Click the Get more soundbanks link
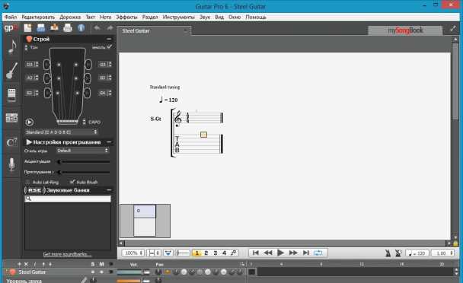This screenshot has height=283, width=463. pos(67,254)
